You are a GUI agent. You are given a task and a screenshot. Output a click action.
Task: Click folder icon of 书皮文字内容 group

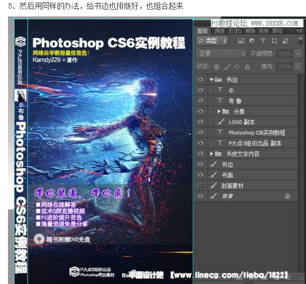pyautogui.click(x=218, y=154)
